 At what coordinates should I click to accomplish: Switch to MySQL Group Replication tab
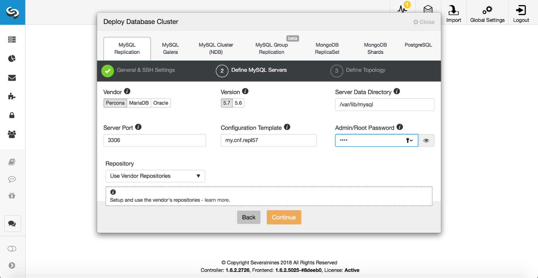(272, 48)
